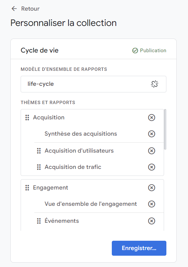Remove the Acquisition topic using its X icon
Image resolution: width=188 pixels, height=267 pixels.
click(x=151, y=117)
